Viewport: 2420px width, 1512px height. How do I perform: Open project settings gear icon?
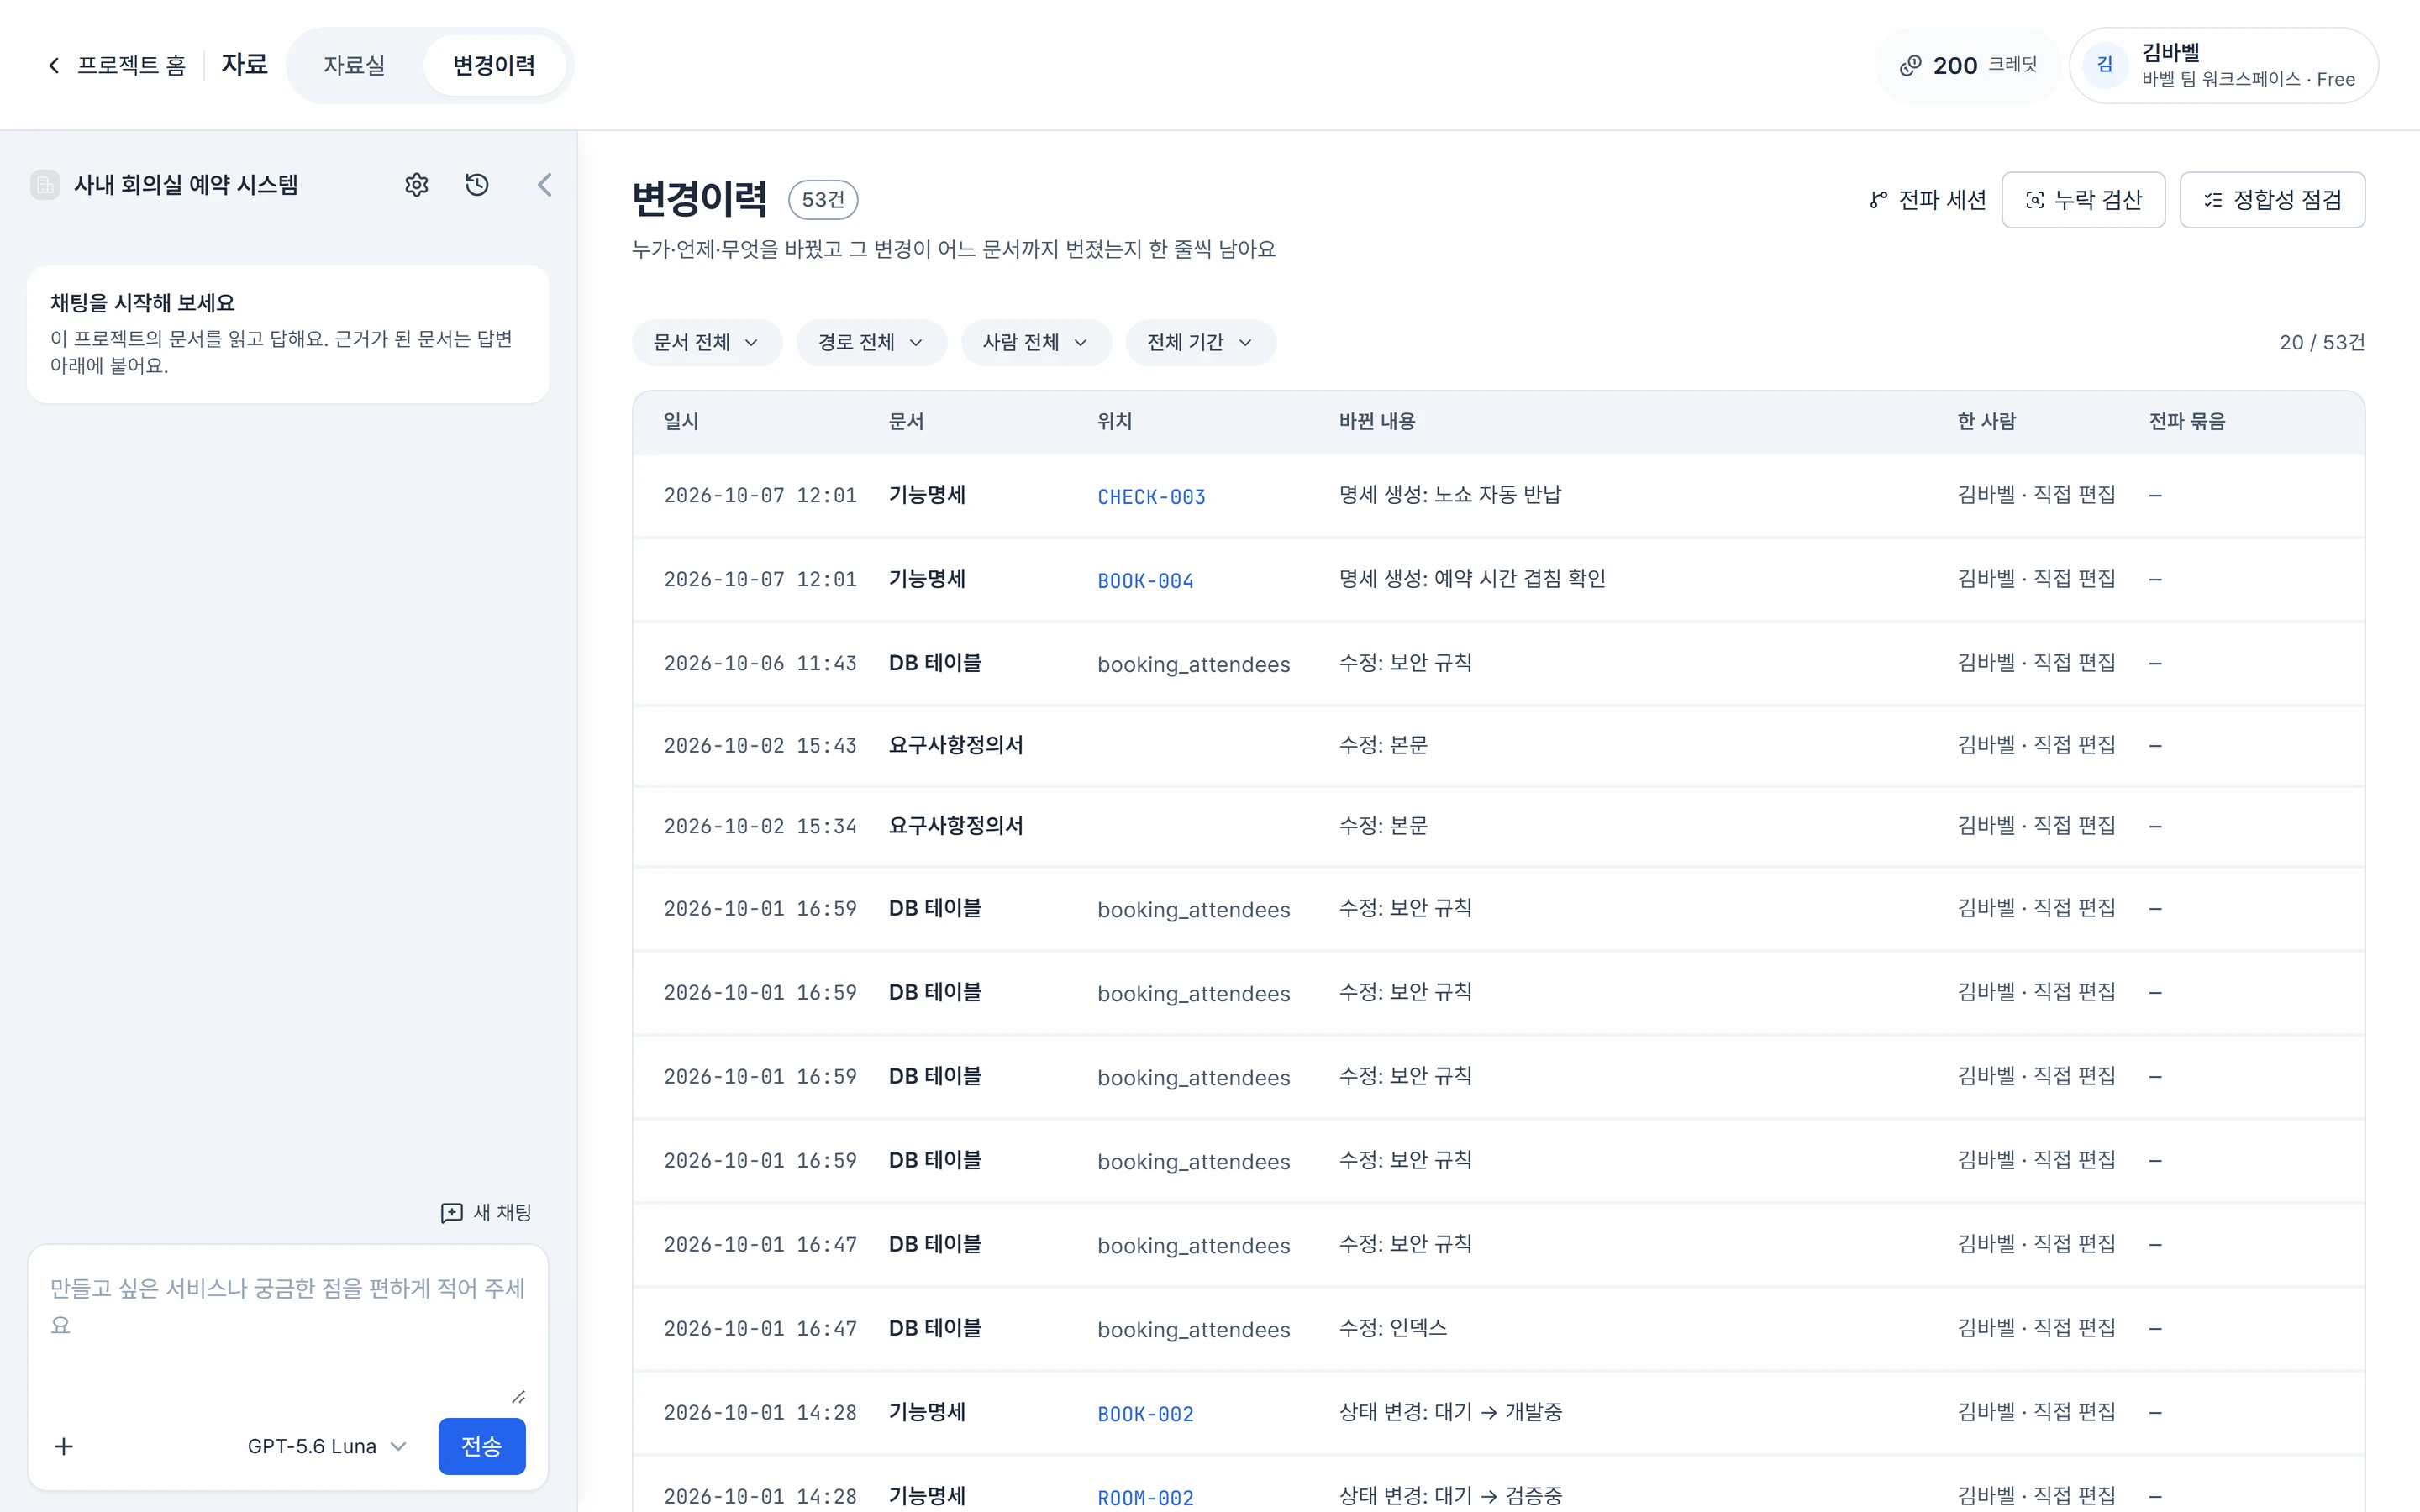pos(416,185)
